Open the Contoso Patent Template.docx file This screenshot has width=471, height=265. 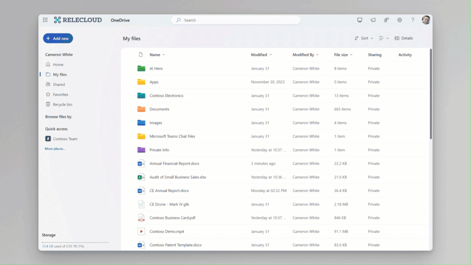(x=175, y=245)
